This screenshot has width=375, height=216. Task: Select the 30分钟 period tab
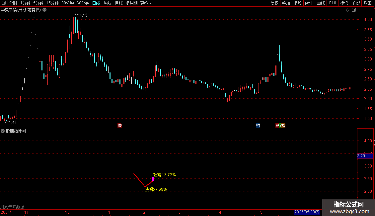click(68, 3)
